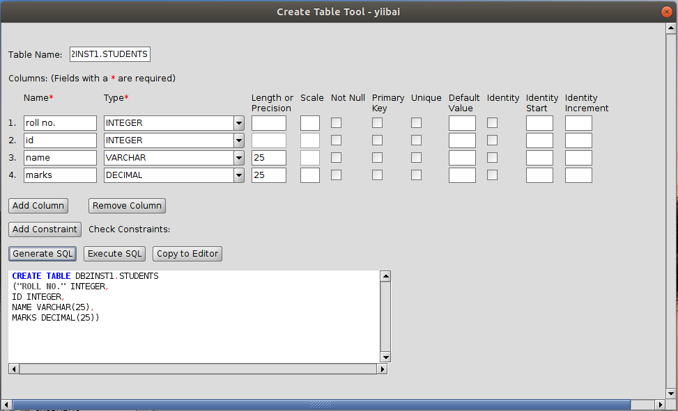Enable Not Null for roll no. column
Viewport: 678px width, 411px height.
pyautogui.click(x=336, y=123)
